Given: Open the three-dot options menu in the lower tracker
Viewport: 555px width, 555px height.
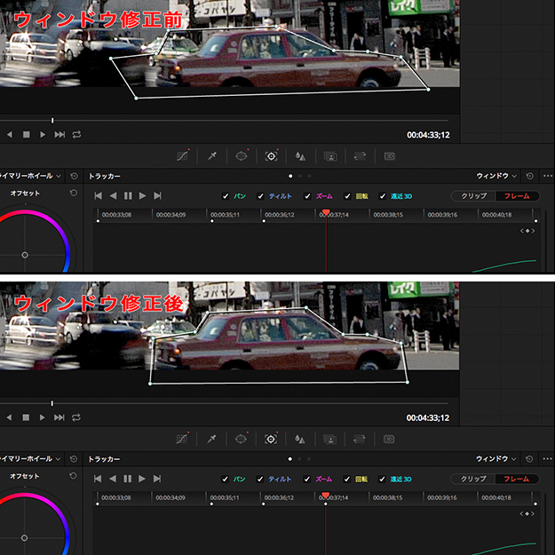Looking at the screenshot, I should (x=546, y=459).
